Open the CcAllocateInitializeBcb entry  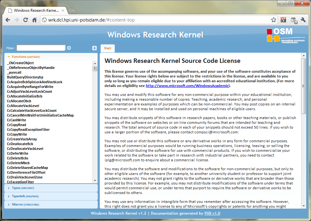24,96
